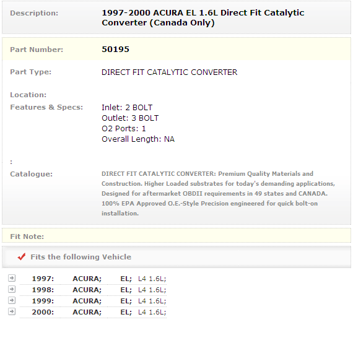Image resolution: width=353 pixels, height=343 pixels.
Task: Click the 2000: year text
Action: 43,312
